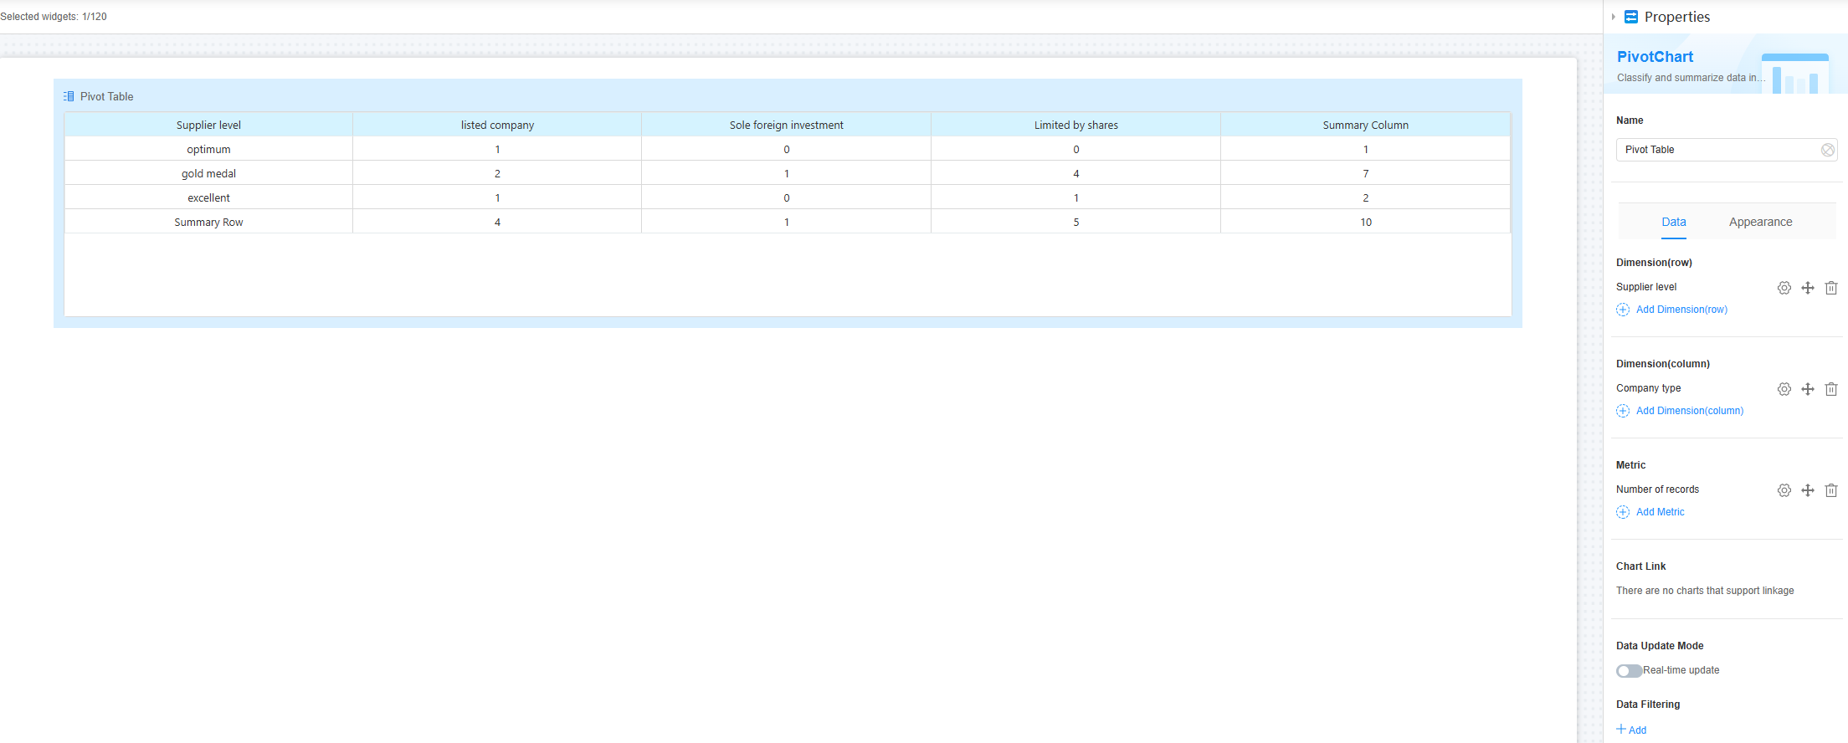The width and height of the screenshot is (1848, 743).
Task: Click the listed company column header
Action: pos(497,125)
